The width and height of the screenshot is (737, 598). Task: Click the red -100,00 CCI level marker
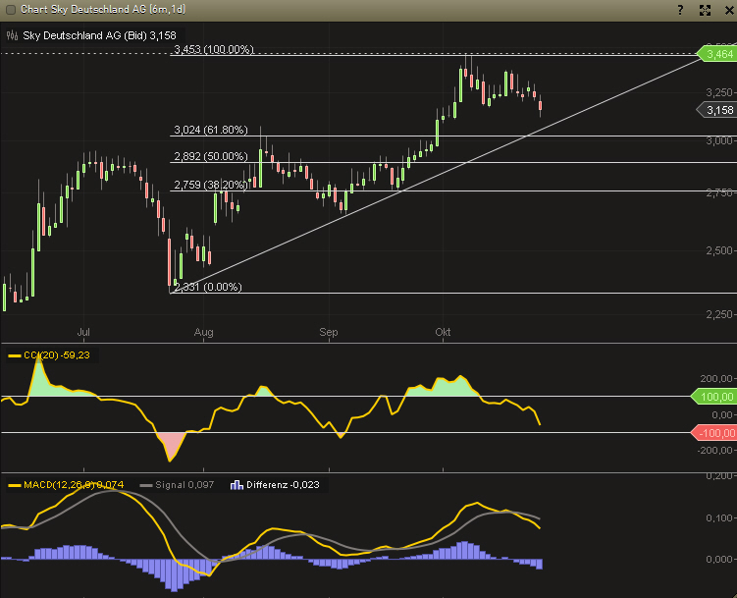(713, 433)
